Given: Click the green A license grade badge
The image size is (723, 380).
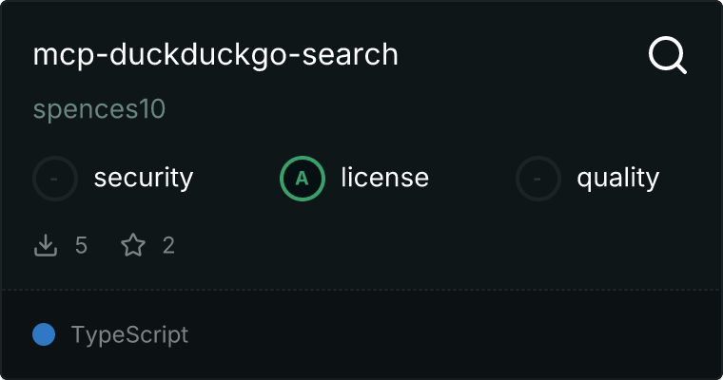Looking at the screenshot, I should (x=302, y=178).
